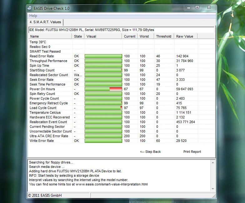Click raw value 59 647 093
Viewport: 245px width, 203px height.
point(184,89)
